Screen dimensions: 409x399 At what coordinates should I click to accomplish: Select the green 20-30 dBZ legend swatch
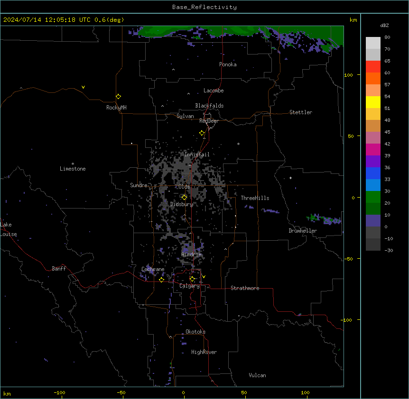coord(373,197)
